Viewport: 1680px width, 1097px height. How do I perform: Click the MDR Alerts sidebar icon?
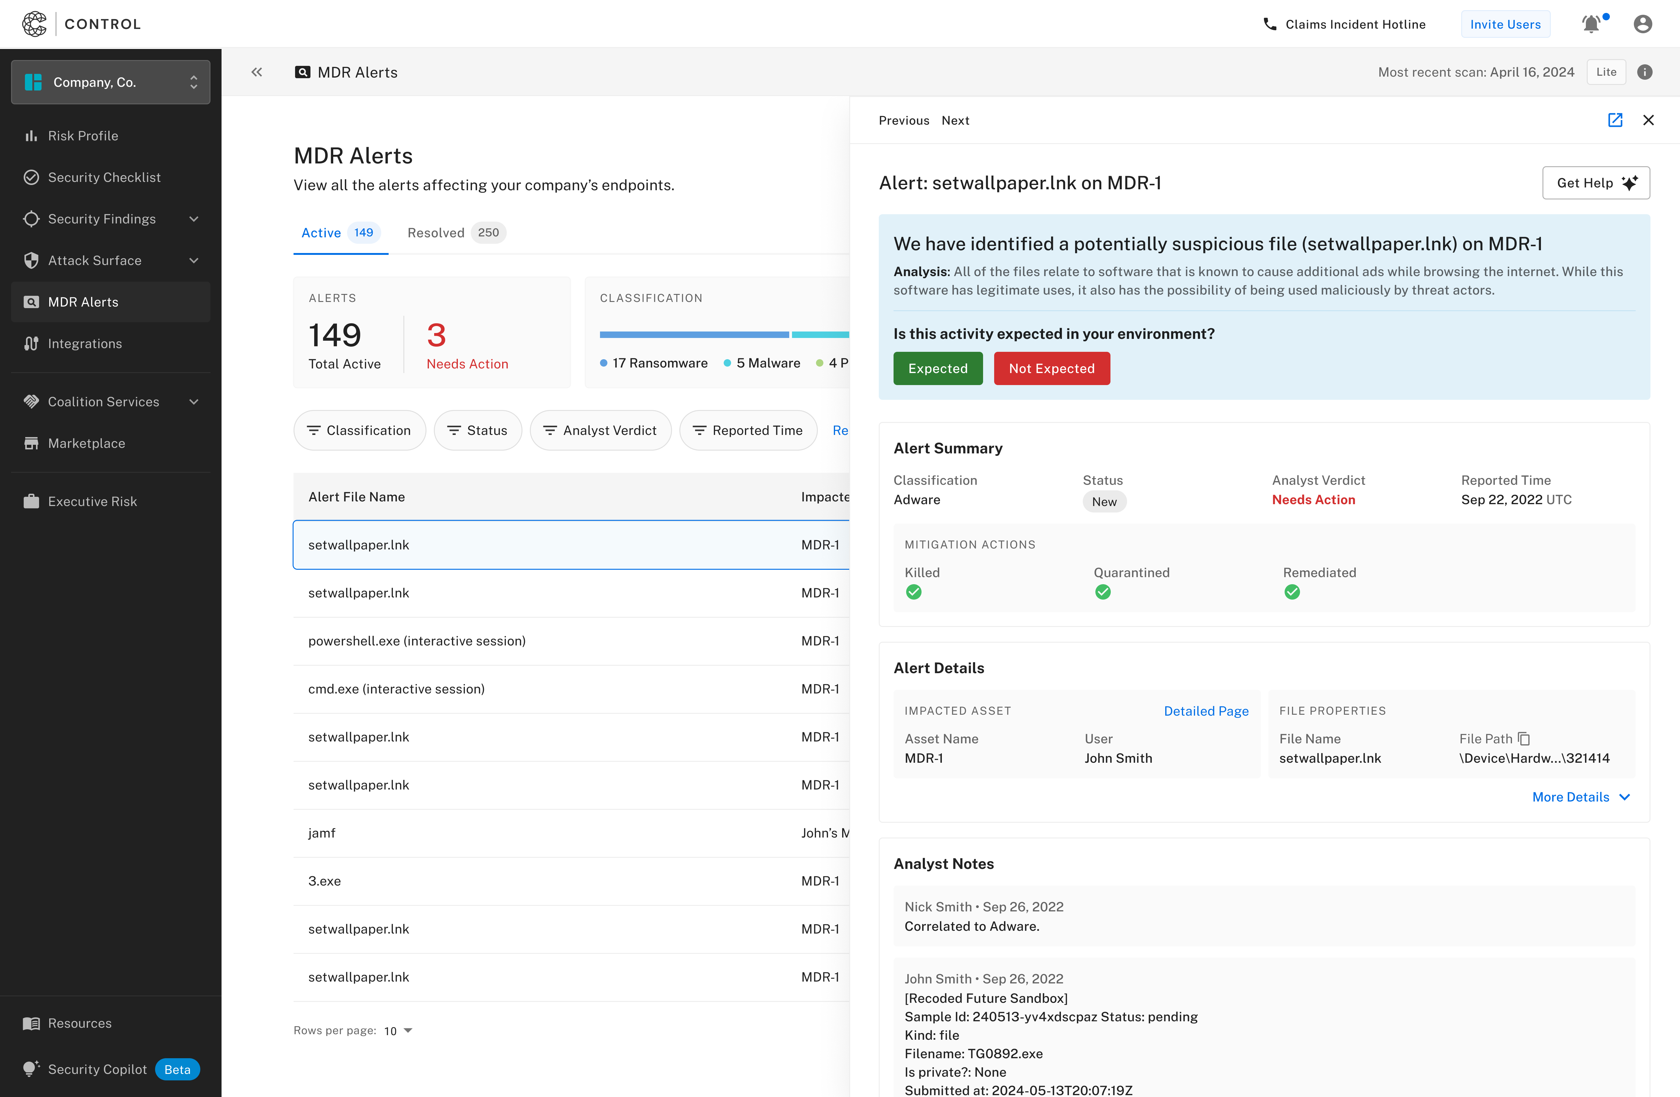31,302
